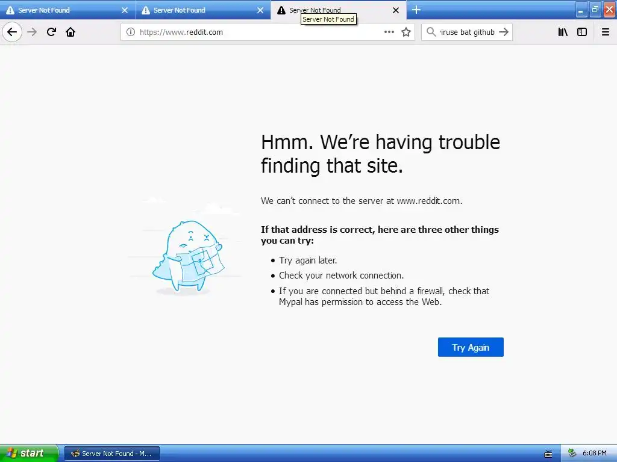This screenshot has height=462, width=617.
Task: Go back to the previous page
Action: pos(12,32)
